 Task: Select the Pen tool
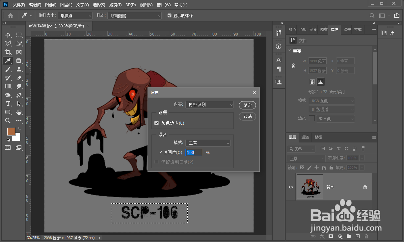(x=19, y=95)
